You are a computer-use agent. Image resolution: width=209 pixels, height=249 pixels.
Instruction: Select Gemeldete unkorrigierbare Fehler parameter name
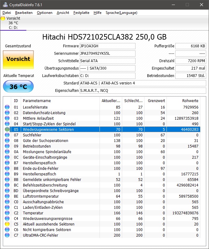point(52,180)
